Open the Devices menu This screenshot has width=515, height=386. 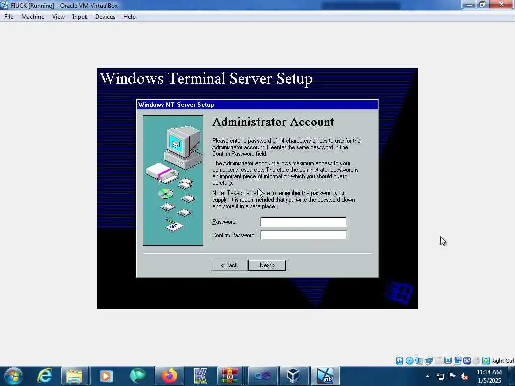click(105, 17)
